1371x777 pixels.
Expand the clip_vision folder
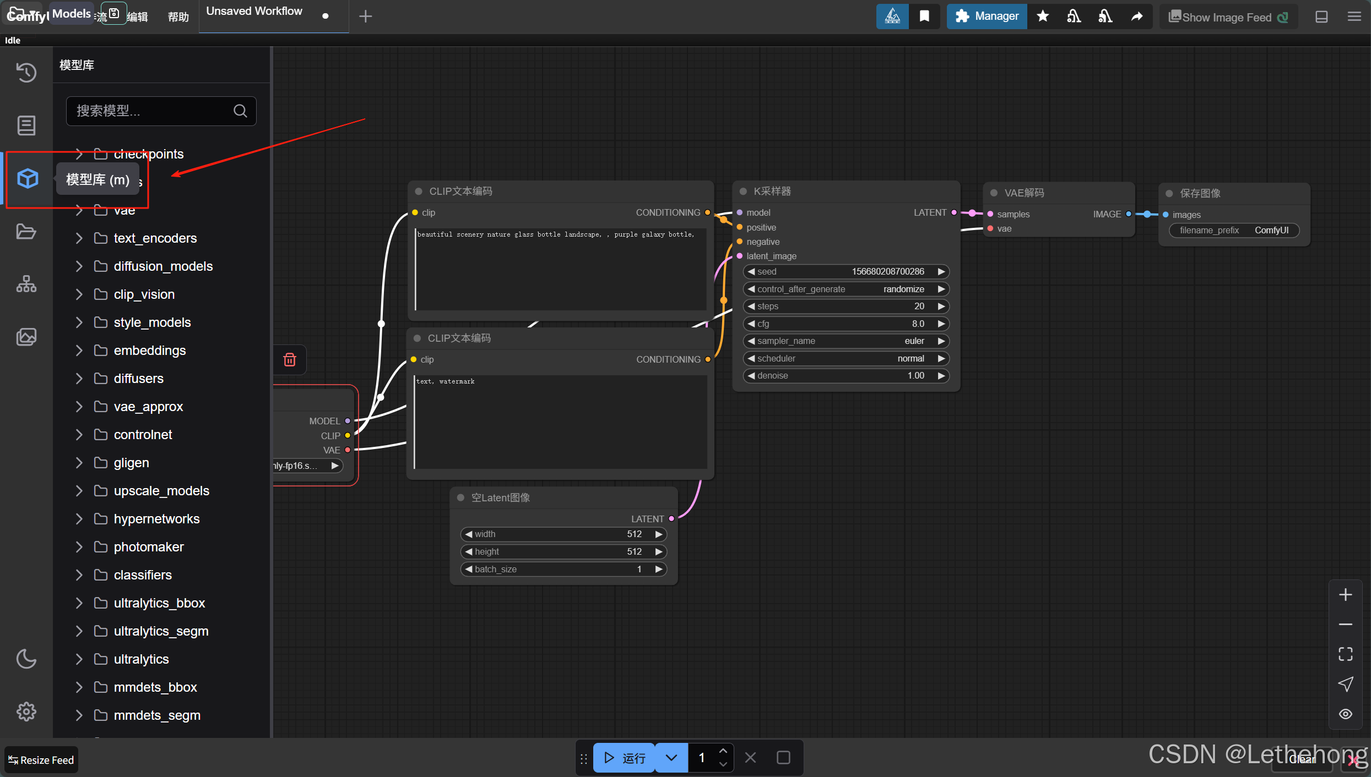pyautogui.click(x=79, y=294)
